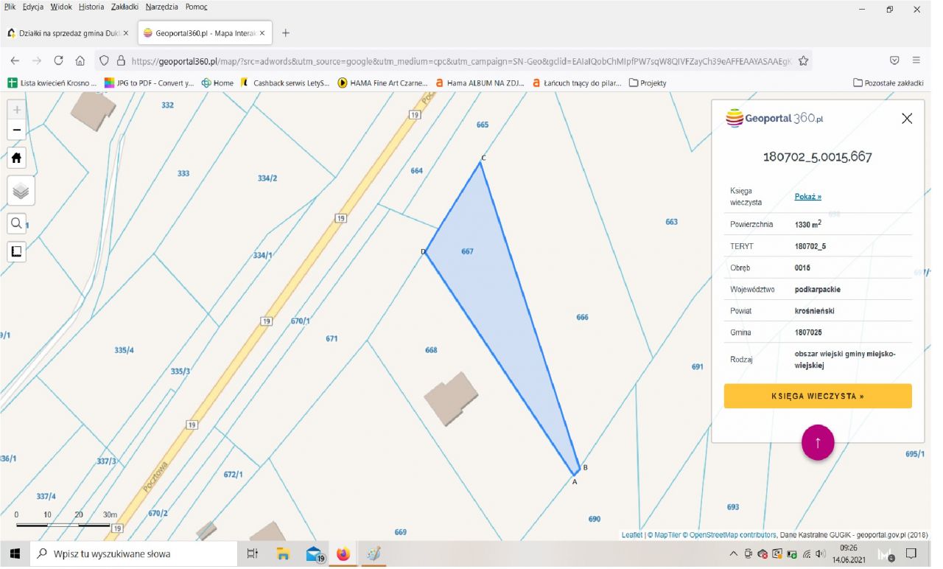Open the Cashback serwis LetyS bookmark
This screenshot has width=943, height=569.
[x=285, y=83]
